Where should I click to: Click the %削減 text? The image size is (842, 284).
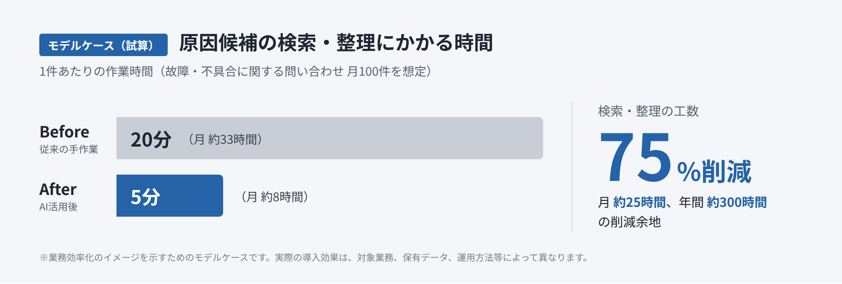(x=714, y=172)
